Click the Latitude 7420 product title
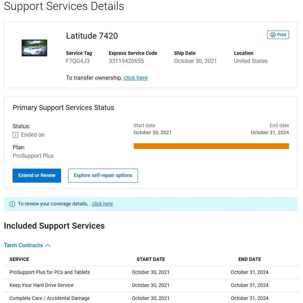Image resolution: width=303 pixels, height=303 pixels. (x=92, y=36)
